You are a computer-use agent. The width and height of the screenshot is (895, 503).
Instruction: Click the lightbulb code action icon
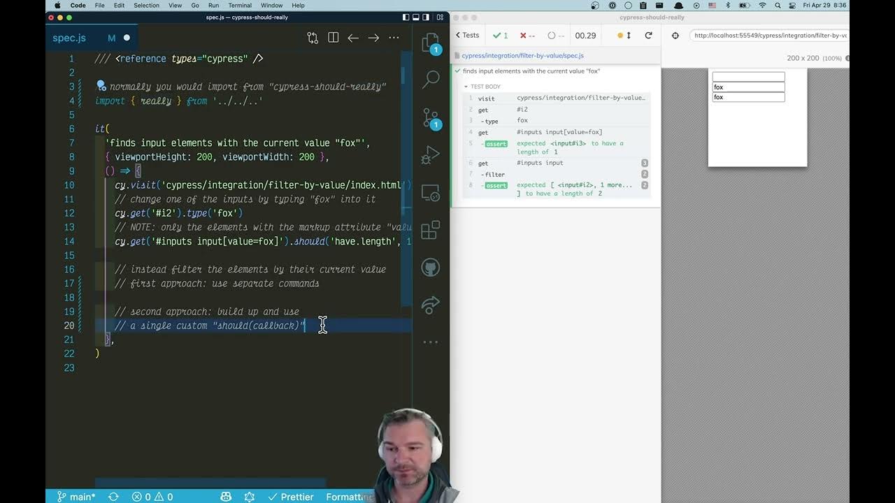[x=101, y=85]
